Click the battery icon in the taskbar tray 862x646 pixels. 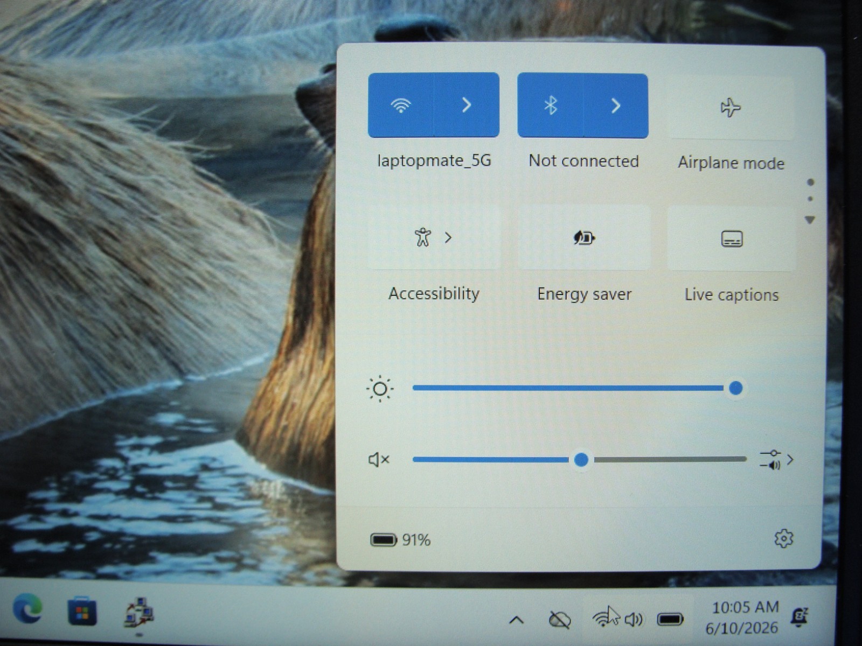coord(670,620)
